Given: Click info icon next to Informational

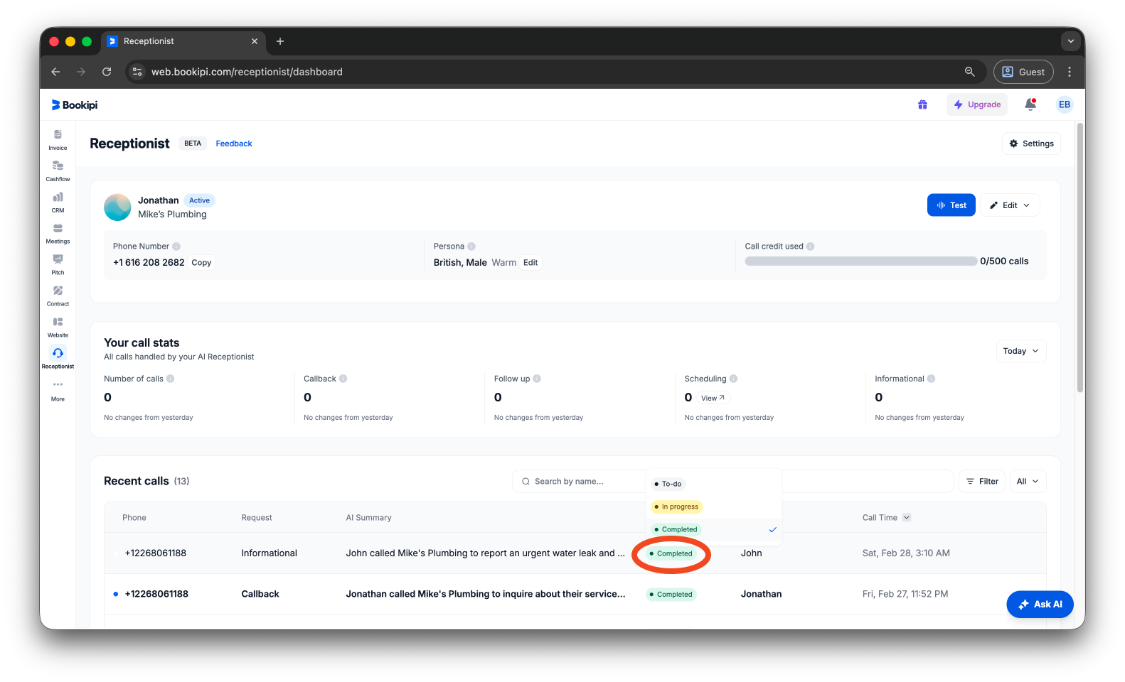Looking at the screenshot, I should point(931,379).
